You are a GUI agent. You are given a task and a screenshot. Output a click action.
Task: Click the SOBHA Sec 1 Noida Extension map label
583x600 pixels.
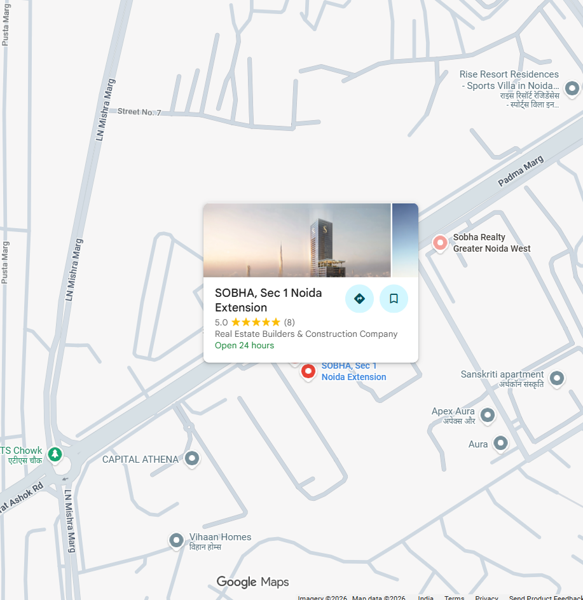(353, 371)
